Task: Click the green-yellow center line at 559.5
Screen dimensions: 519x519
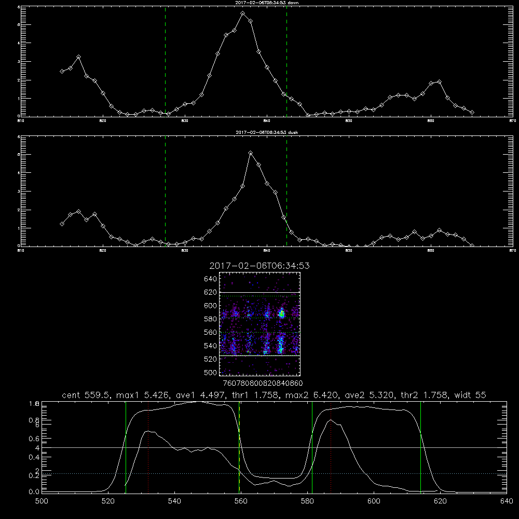Action: [x=239, y=447]
